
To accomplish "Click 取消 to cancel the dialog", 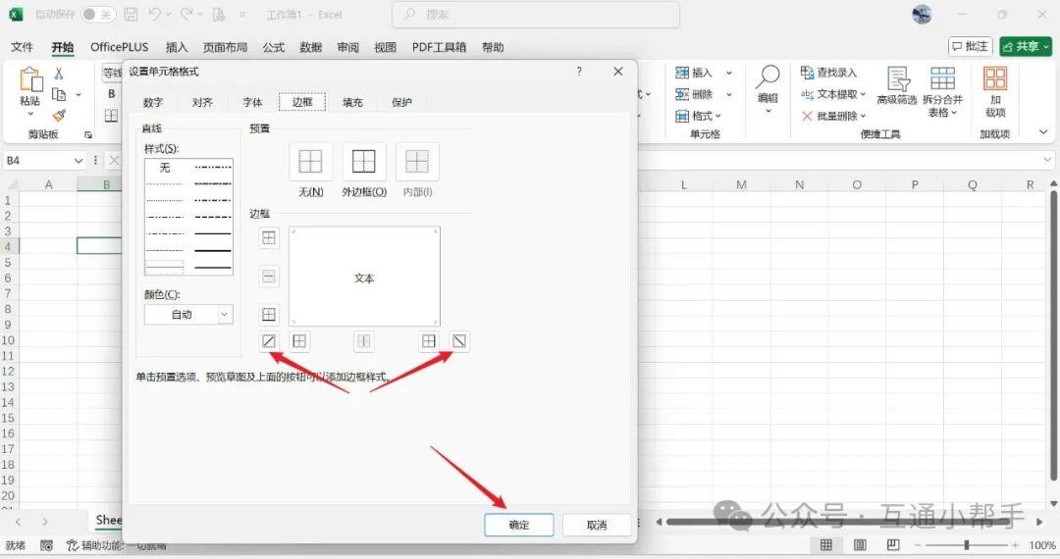I will (x=597, y=525).
